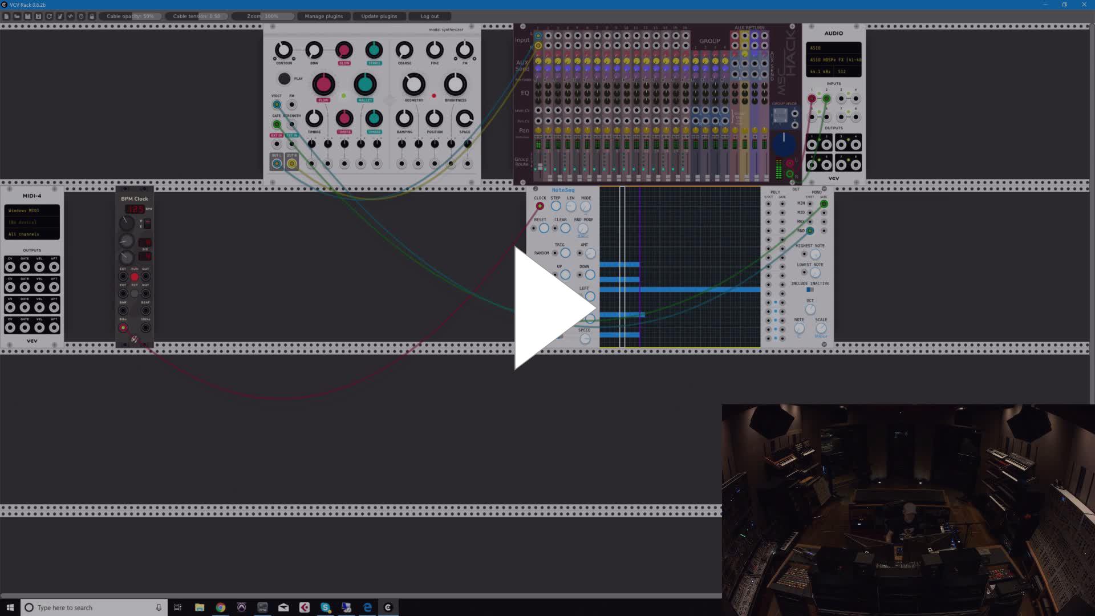The height and width of the screenshot is (616, 1095).
Task: Toggle the Include Inactive switch on NoteSeq
Action: point(810,290)
